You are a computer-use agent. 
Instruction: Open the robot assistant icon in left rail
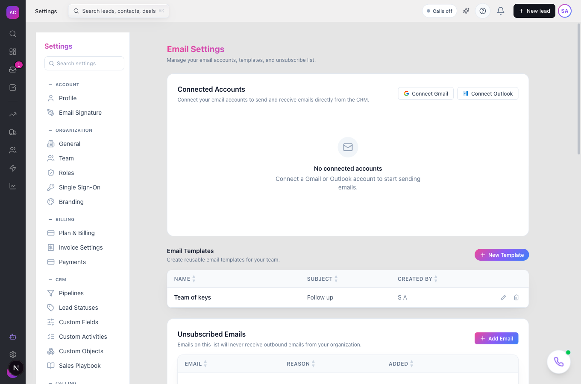tap(13, 337)
